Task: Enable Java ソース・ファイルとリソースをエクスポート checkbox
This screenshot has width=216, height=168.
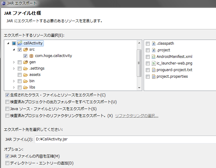Action: tap(7, 109)
